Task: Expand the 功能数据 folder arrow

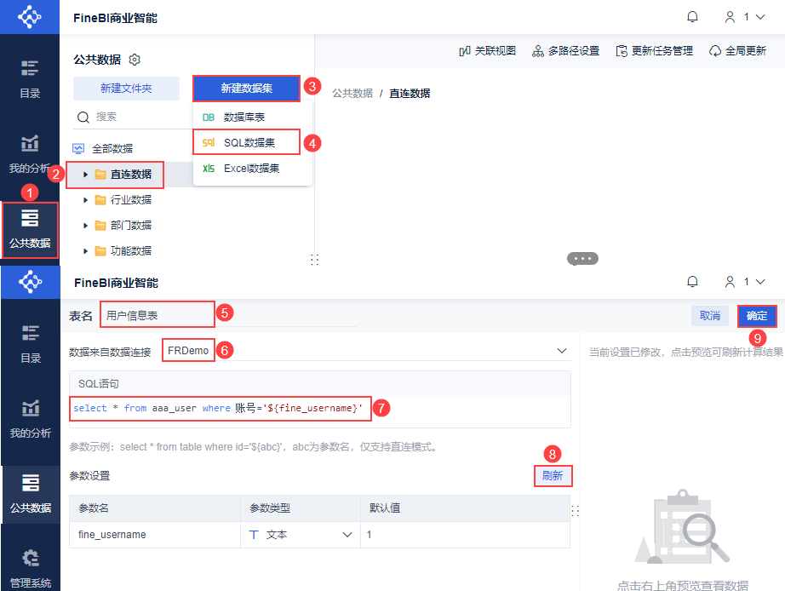Action: click(x=85, y=251)
